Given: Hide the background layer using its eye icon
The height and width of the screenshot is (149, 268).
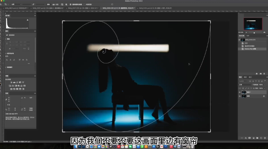Looking at the screenshot, I should 239,96.
